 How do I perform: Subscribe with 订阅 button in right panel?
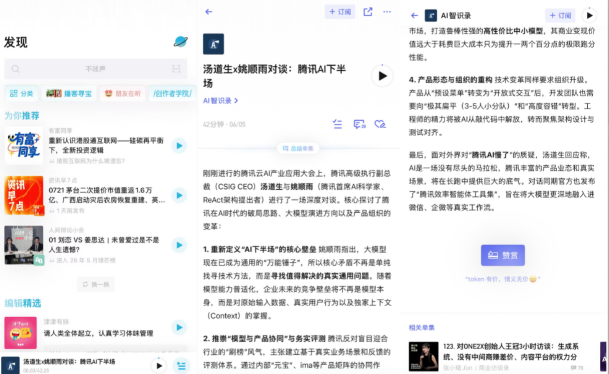click(x=561, y=15)
